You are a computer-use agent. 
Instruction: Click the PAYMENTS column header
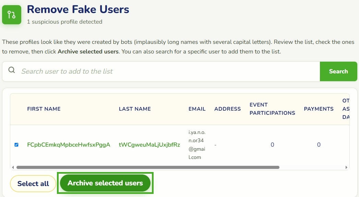[x=319, y=109]
